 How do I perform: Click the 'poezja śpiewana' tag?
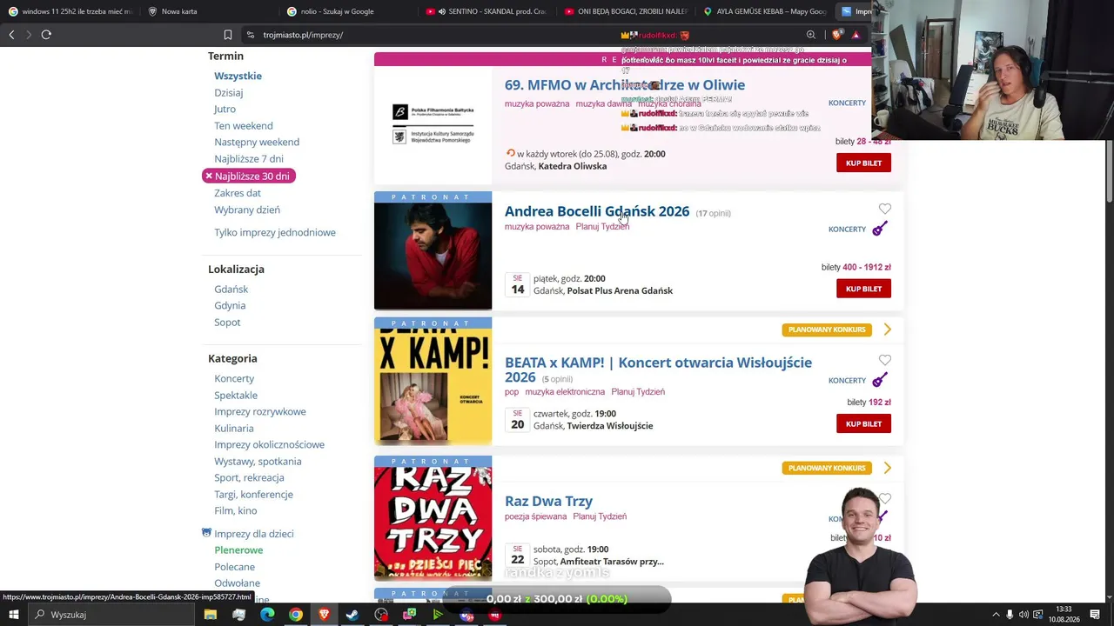535,516
